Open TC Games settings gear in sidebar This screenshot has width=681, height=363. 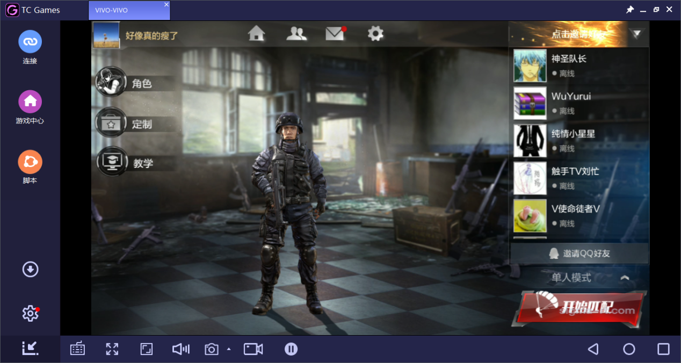[30, 313]
